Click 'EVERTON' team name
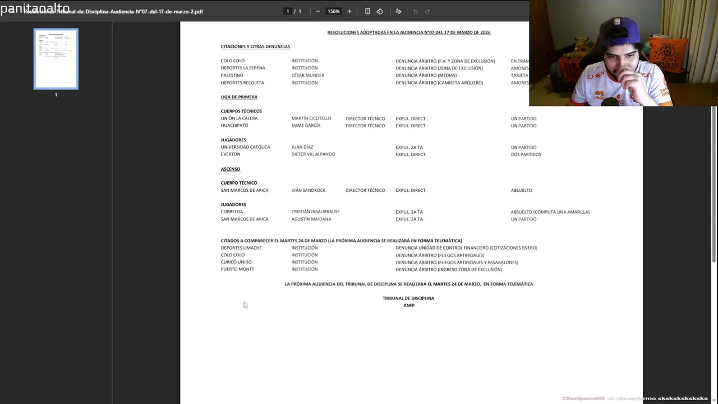 coord(231,154)
